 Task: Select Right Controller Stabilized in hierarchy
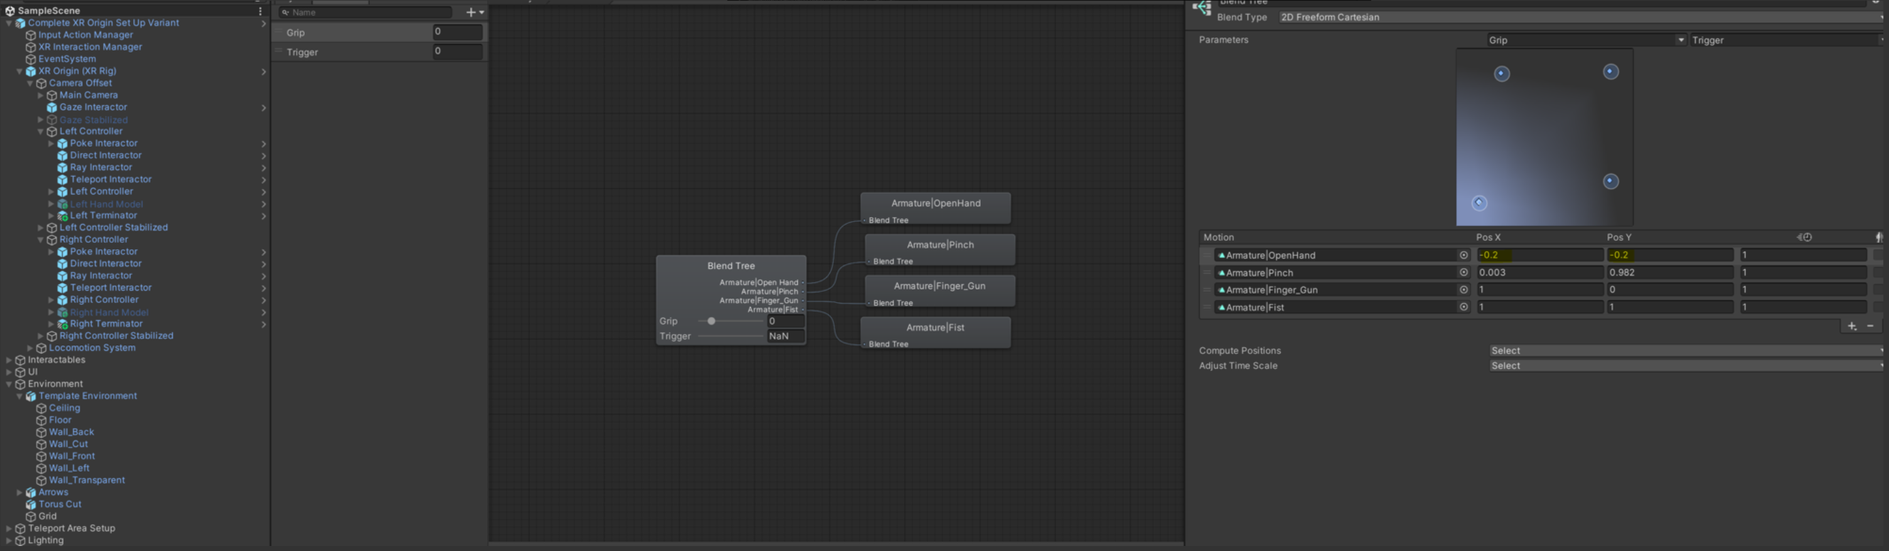[x=117, y=336]
